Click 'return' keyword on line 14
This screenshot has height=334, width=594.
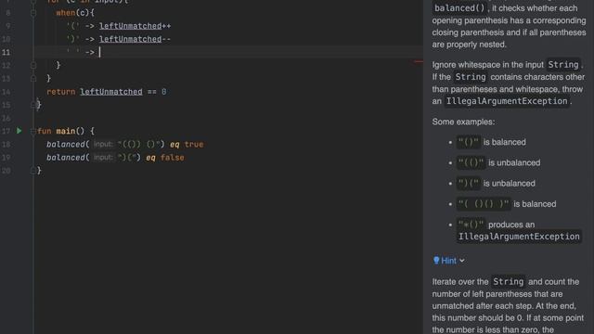tap(60, 92)
